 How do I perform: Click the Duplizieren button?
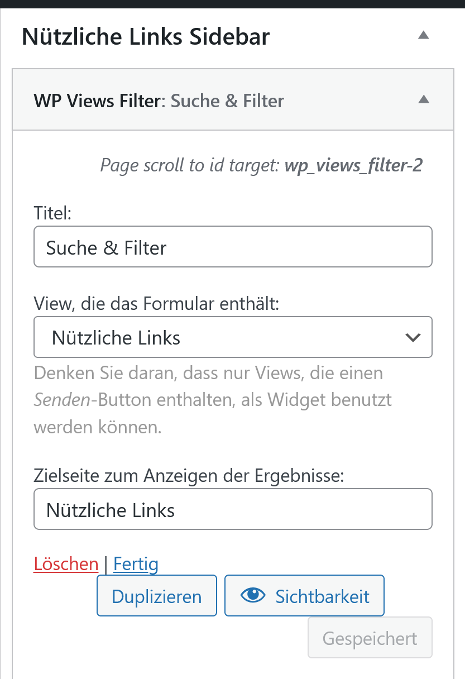tap(157, 596)
